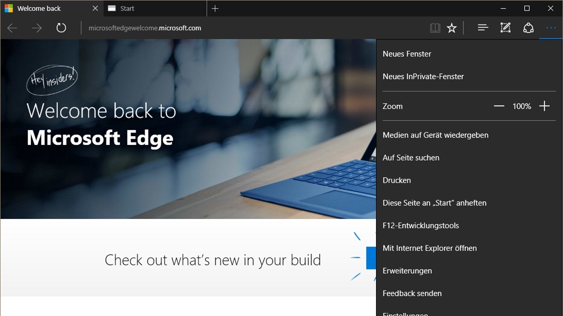Click 'Feedback senden'
The height and width of the screenshot is (316, 563).
[x=412, y=293]
